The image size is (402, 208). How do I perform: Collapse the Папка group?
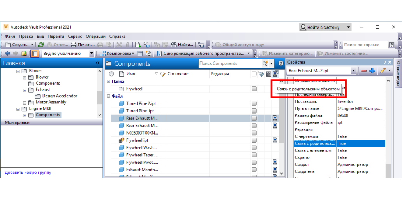pyautogui.click(x=108, y=81)
